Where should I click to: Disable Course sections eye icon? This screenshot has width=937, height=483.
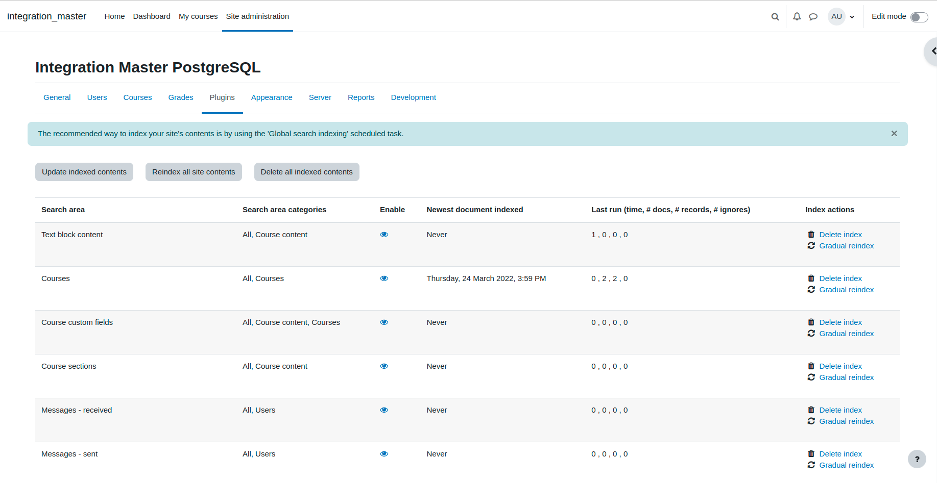click(384, 366)
